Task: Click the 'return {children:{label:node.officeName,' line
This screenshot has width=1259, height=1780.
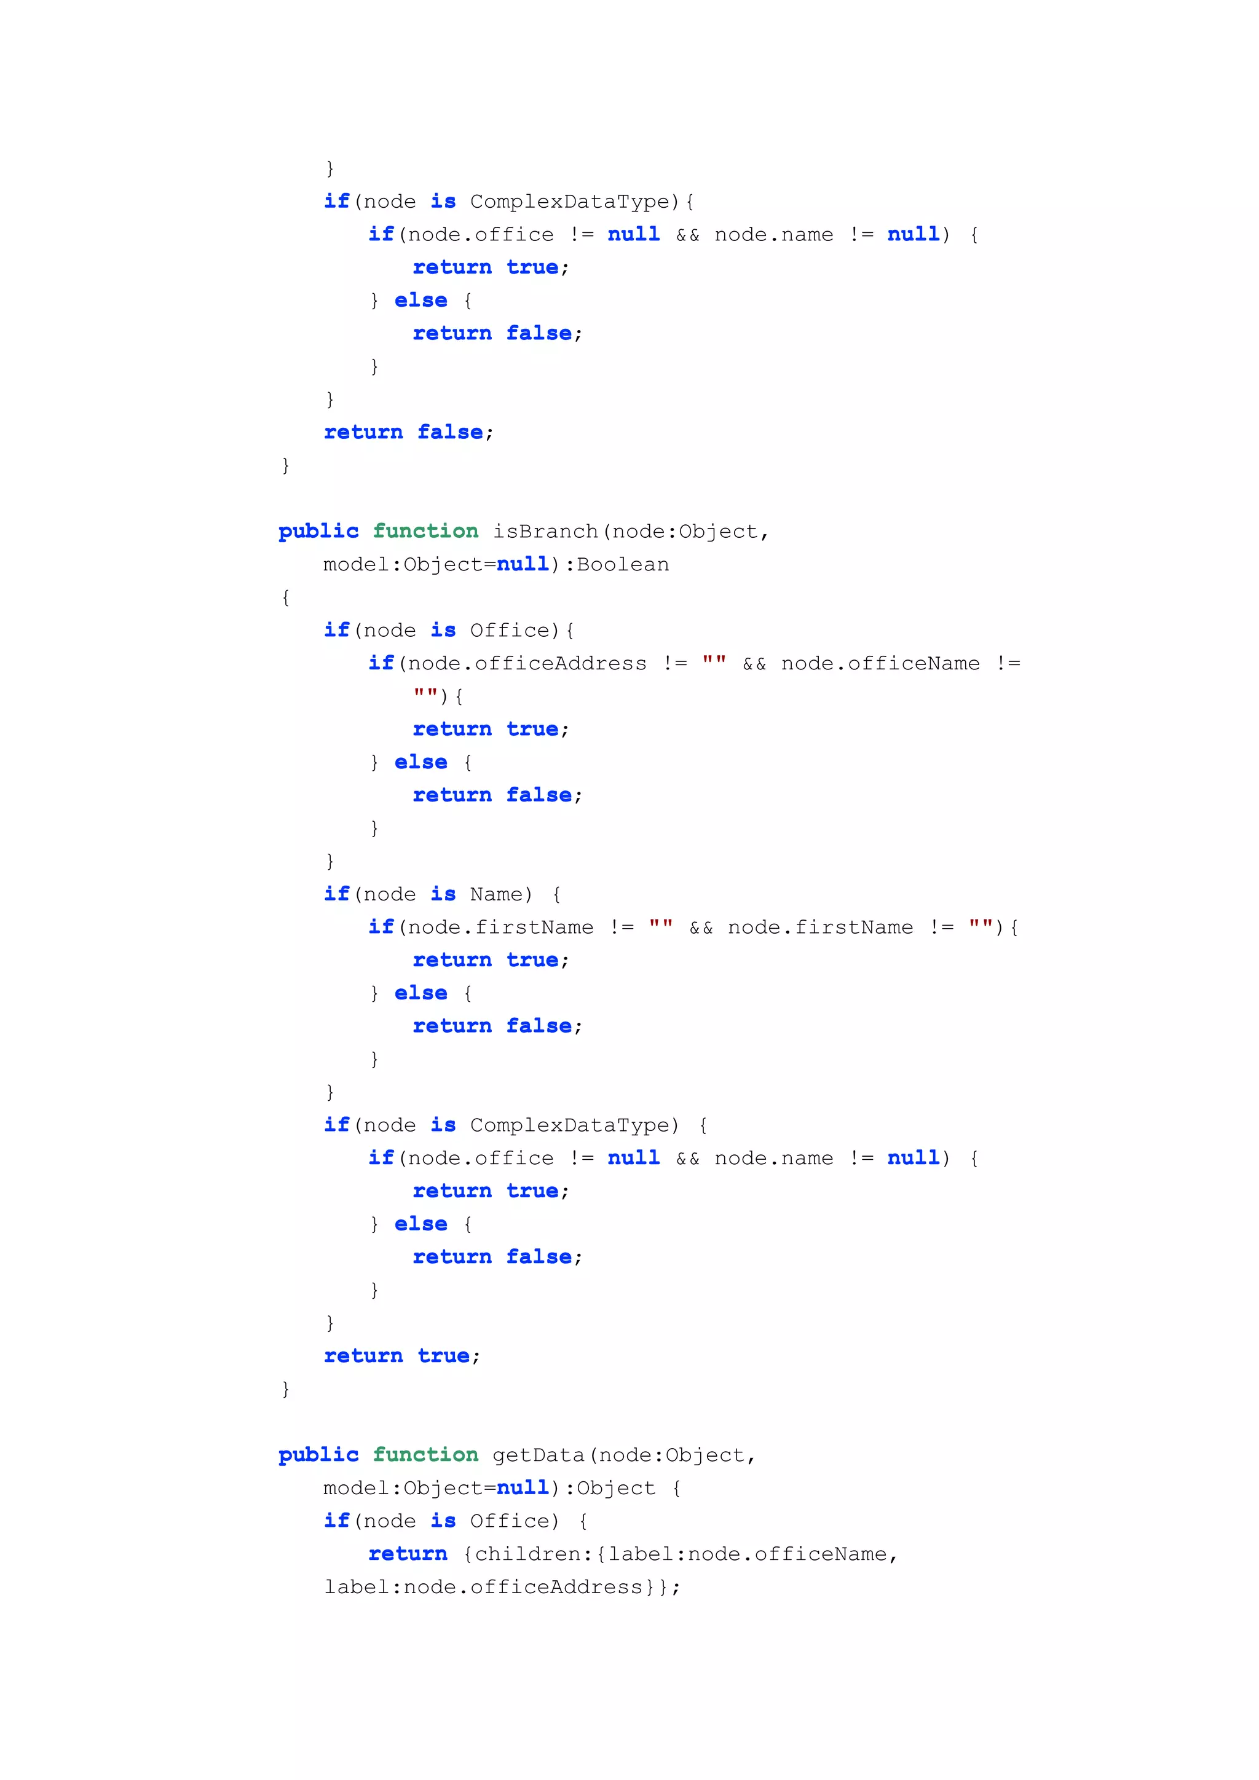Action: [x=633, y=1554]
